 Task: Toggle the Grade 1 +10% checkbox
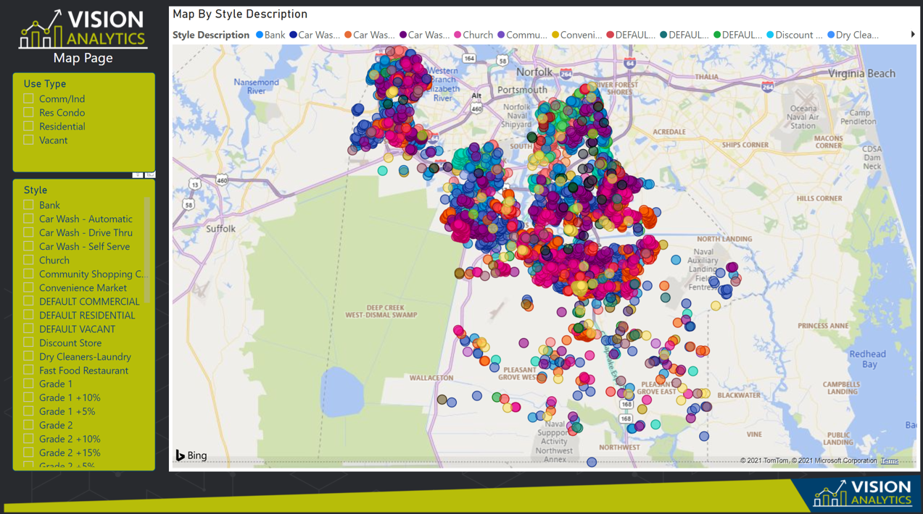[x=28, y=397]
